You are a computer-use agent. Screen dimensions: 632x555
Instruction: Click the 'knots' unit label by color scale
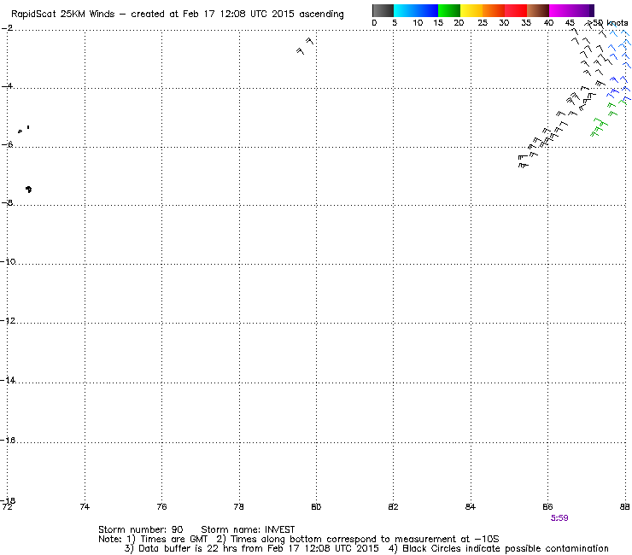[617, 23]
